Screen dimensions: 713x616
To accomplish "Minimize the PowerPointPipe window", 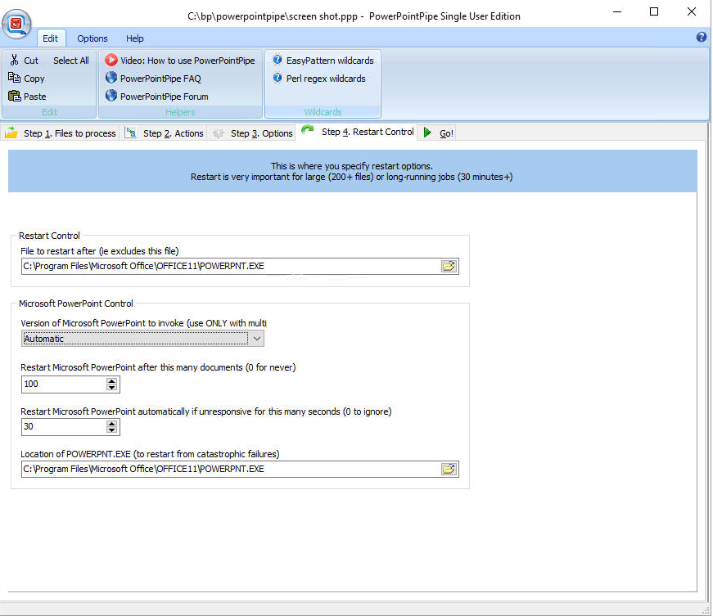I will point(617,11).
